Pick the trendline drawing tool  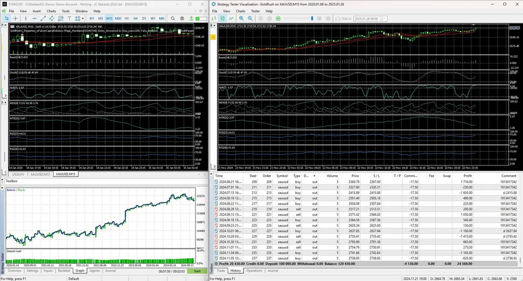click(43, 19)
